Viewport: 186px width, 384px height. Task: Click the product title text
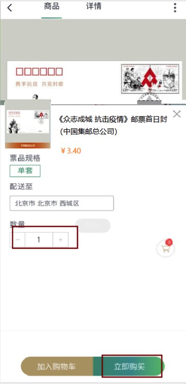coord(113,126)
